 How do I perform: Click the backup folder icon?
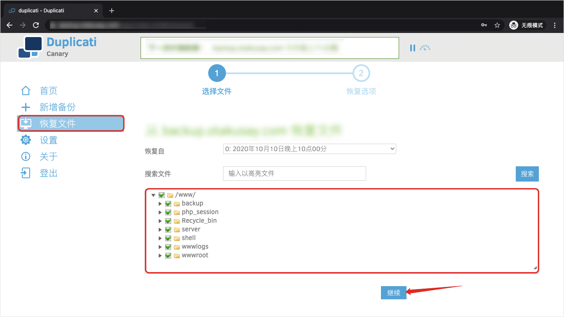tap(177, 203)
